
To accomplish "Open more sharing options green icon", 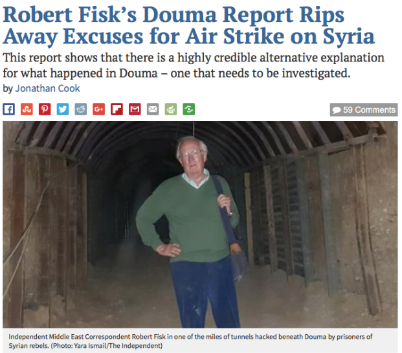I will point(188,109).
